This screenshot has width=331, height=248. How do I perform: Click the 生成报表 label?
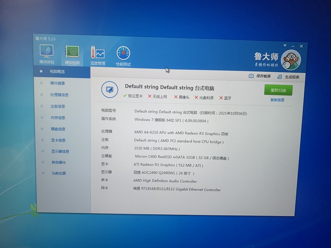292,77
